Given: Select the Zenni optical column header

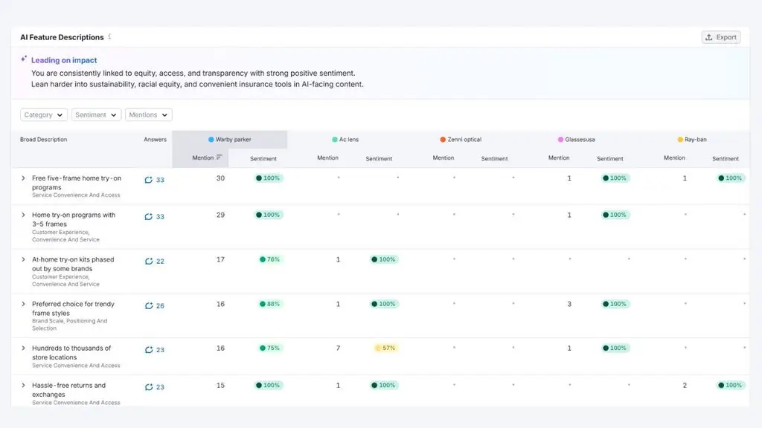Looking at the screenshot, I should coord(461,140).
